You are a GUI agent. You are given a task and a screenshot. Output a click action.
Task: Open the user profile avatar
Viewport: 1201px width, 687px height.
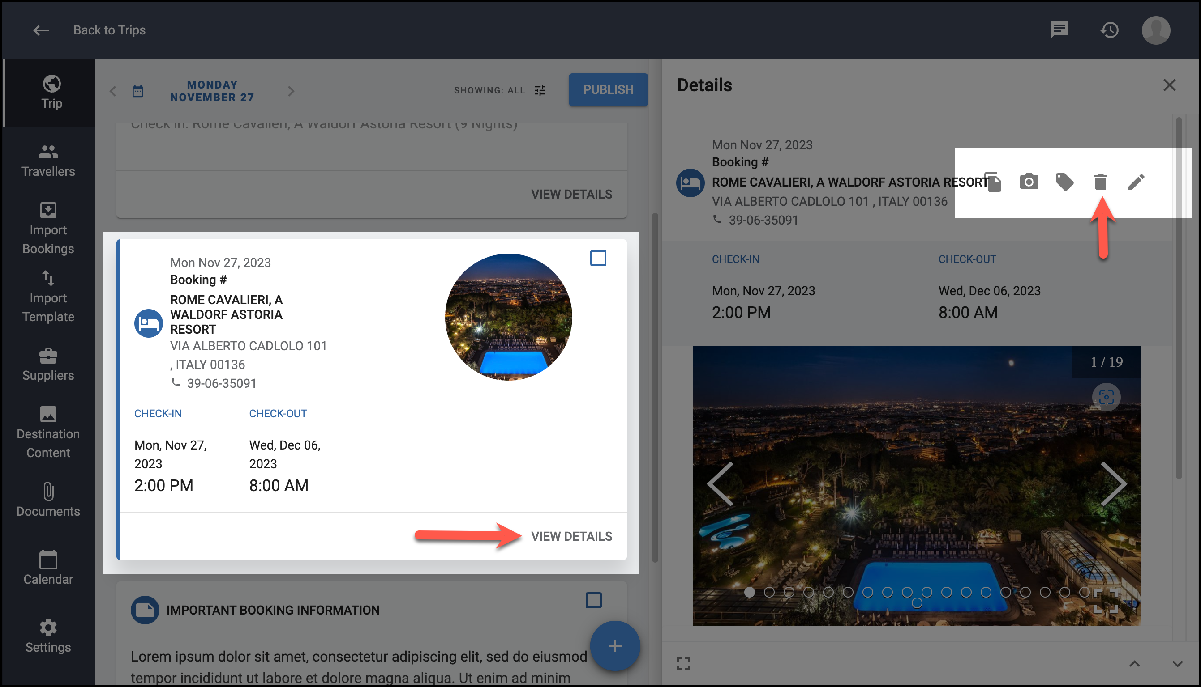1155,30
